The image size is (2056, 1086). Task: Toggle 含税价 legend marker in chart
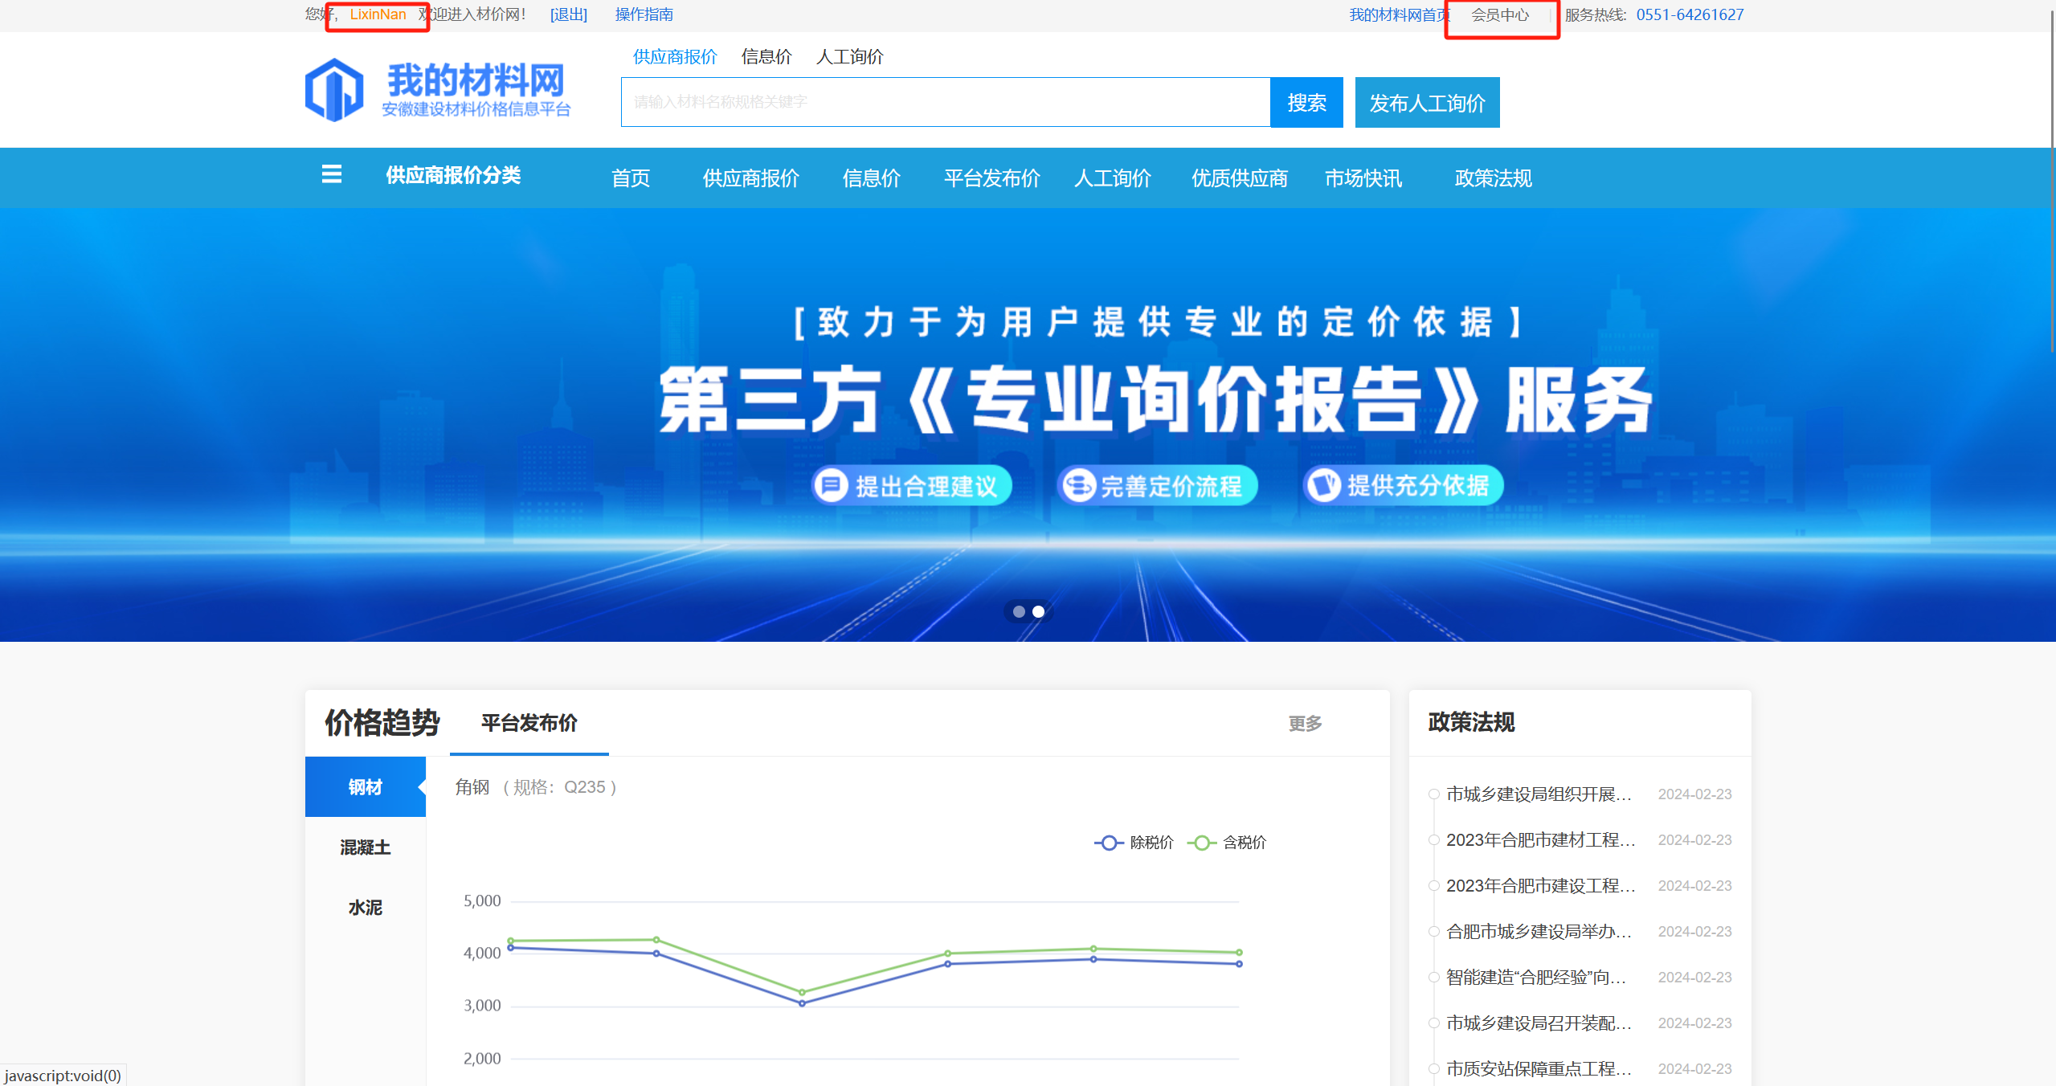1202,843
